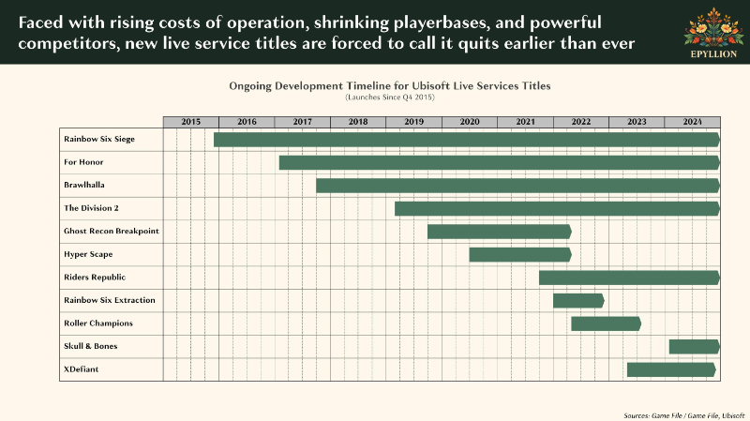Select the 2021 column header

tap(525, 122)
